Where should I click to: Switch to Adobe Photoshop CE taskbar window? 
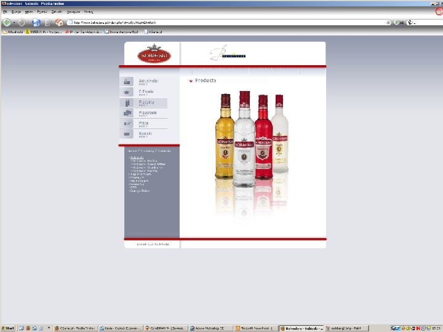pyautogui.click(x=211, y=328)
